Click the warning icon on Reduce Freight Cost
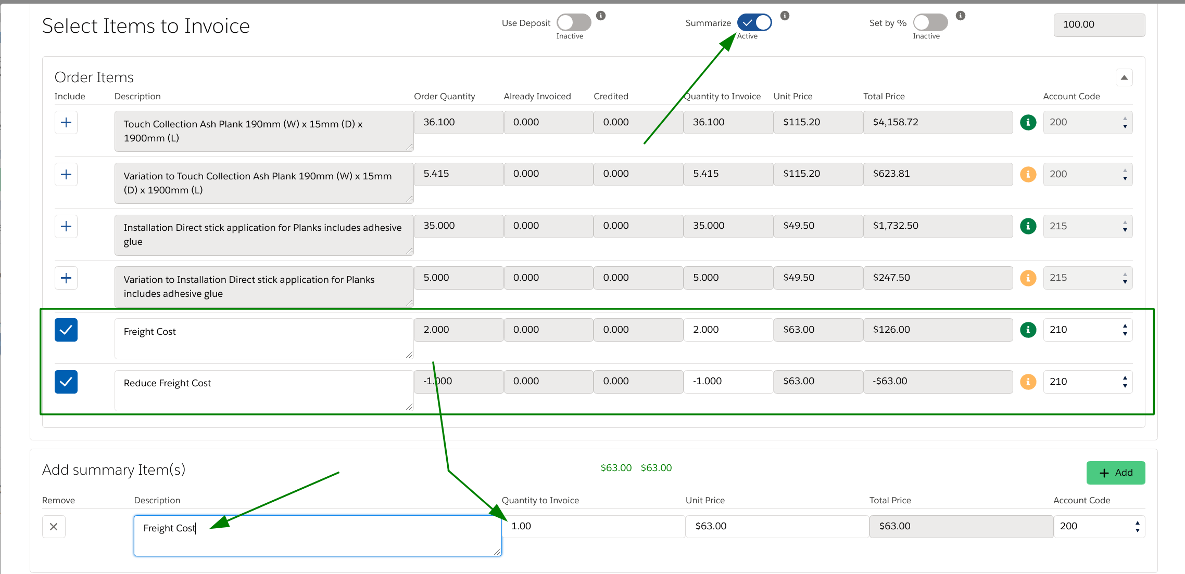This screenshot has height=574, width=1185. [x=1029, y=382]
